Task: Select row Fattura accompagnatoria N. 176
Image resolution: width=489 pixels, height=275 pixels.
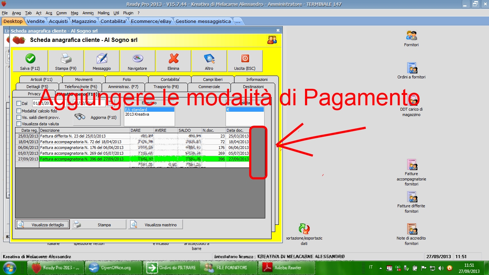Action: coord(132,148)
